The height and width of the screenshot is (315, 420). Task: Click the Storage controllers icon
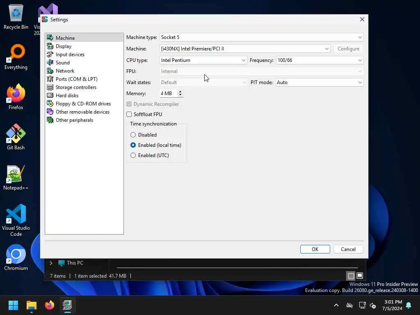50,87
